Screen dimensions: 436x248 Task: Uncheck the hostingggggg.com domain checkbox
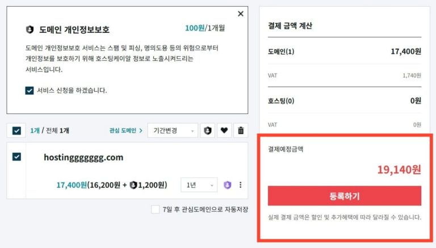[x=16, y=157]
